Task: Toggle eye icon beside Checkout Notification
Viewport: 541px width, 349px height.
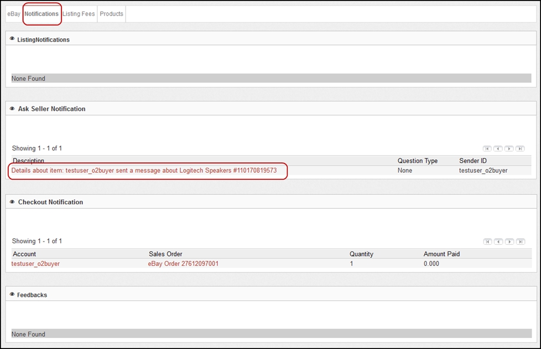Action: tap(12, 202)
